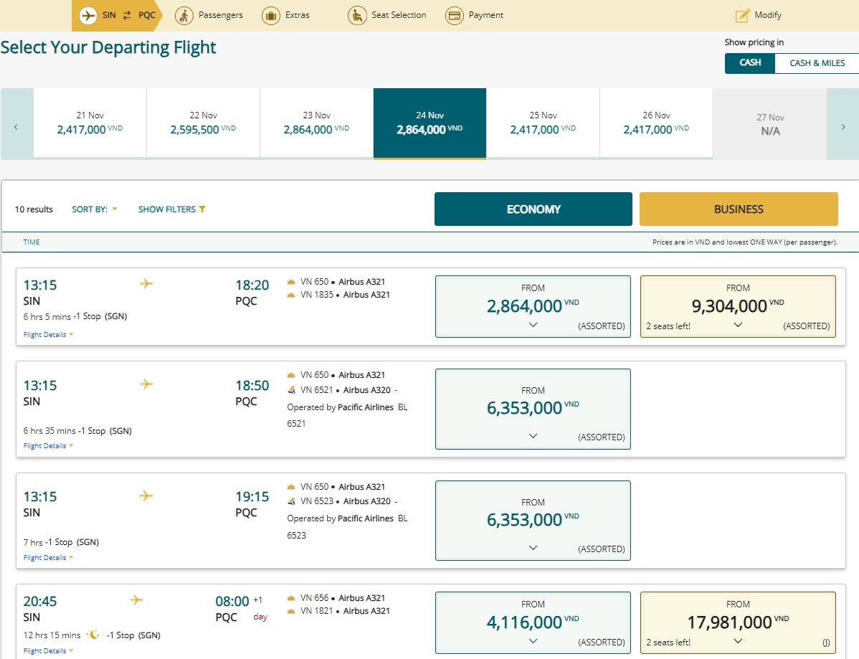Expand the 9,304,000 VND business fare

(x=738, y=325)
